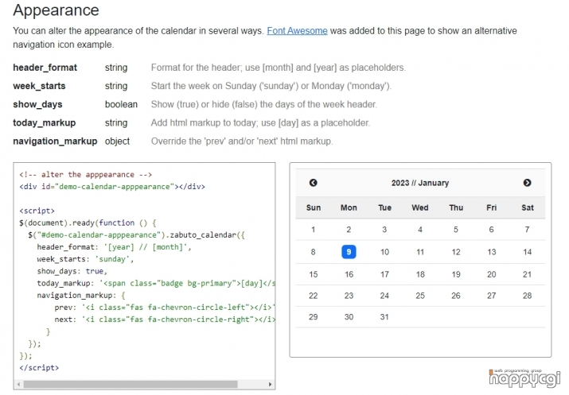Select January 24 in the calendar
The image size is (569, 395).
coord(384,296)
